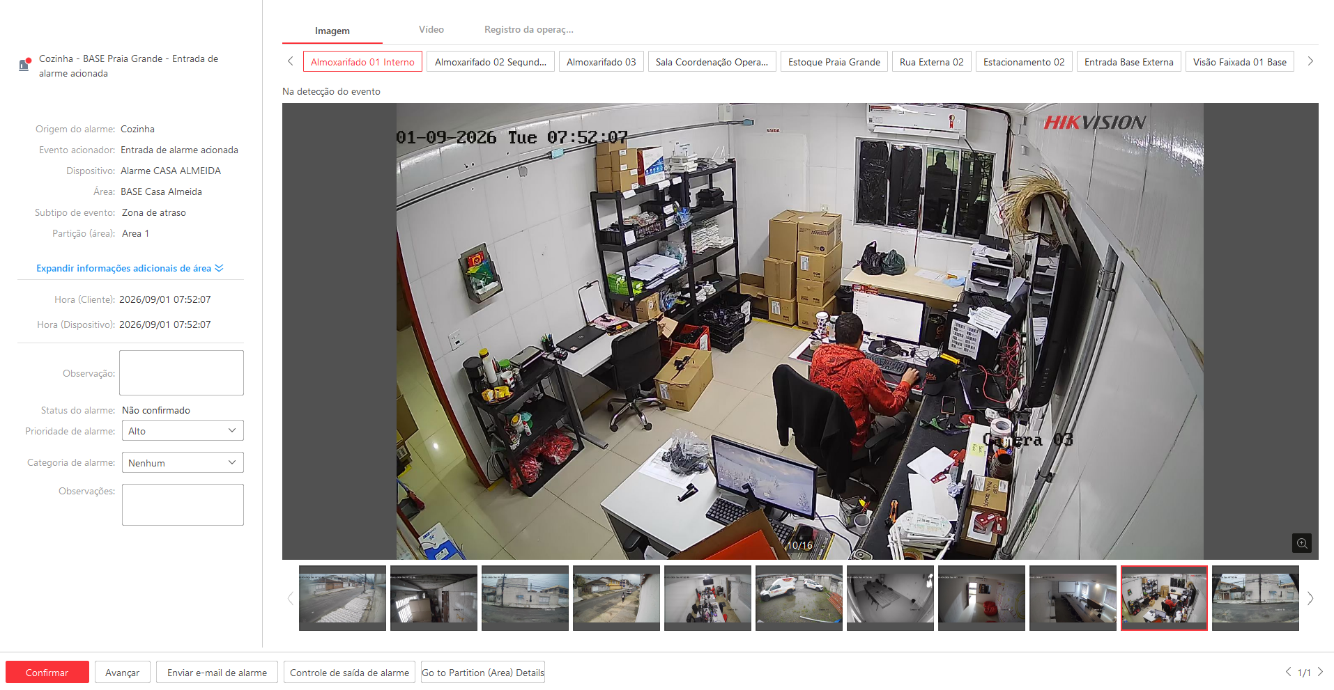
Task: Select Entrada Base Externa camera tab
Action: [x=1129, y=62]
